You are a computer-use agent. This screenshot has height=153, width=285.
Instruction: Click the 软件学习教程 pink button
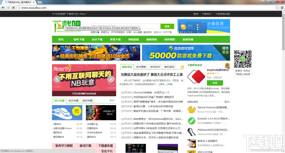click(x=64, y=146)
